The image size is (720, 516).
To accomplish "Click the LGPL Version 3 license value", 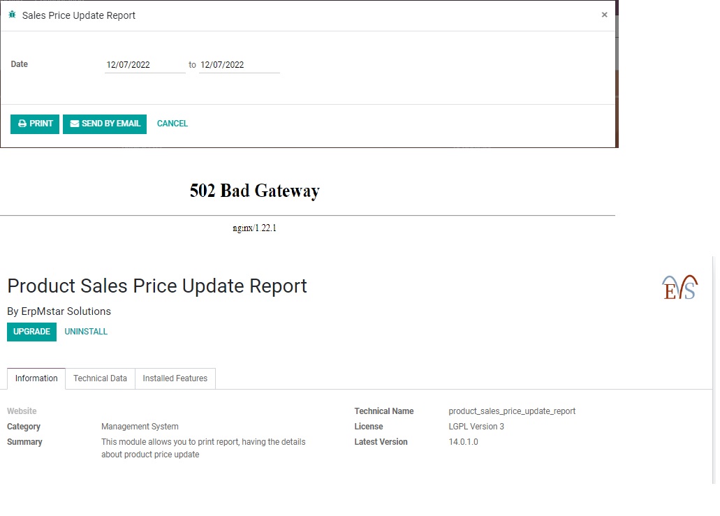I will [x=476, y=426].
